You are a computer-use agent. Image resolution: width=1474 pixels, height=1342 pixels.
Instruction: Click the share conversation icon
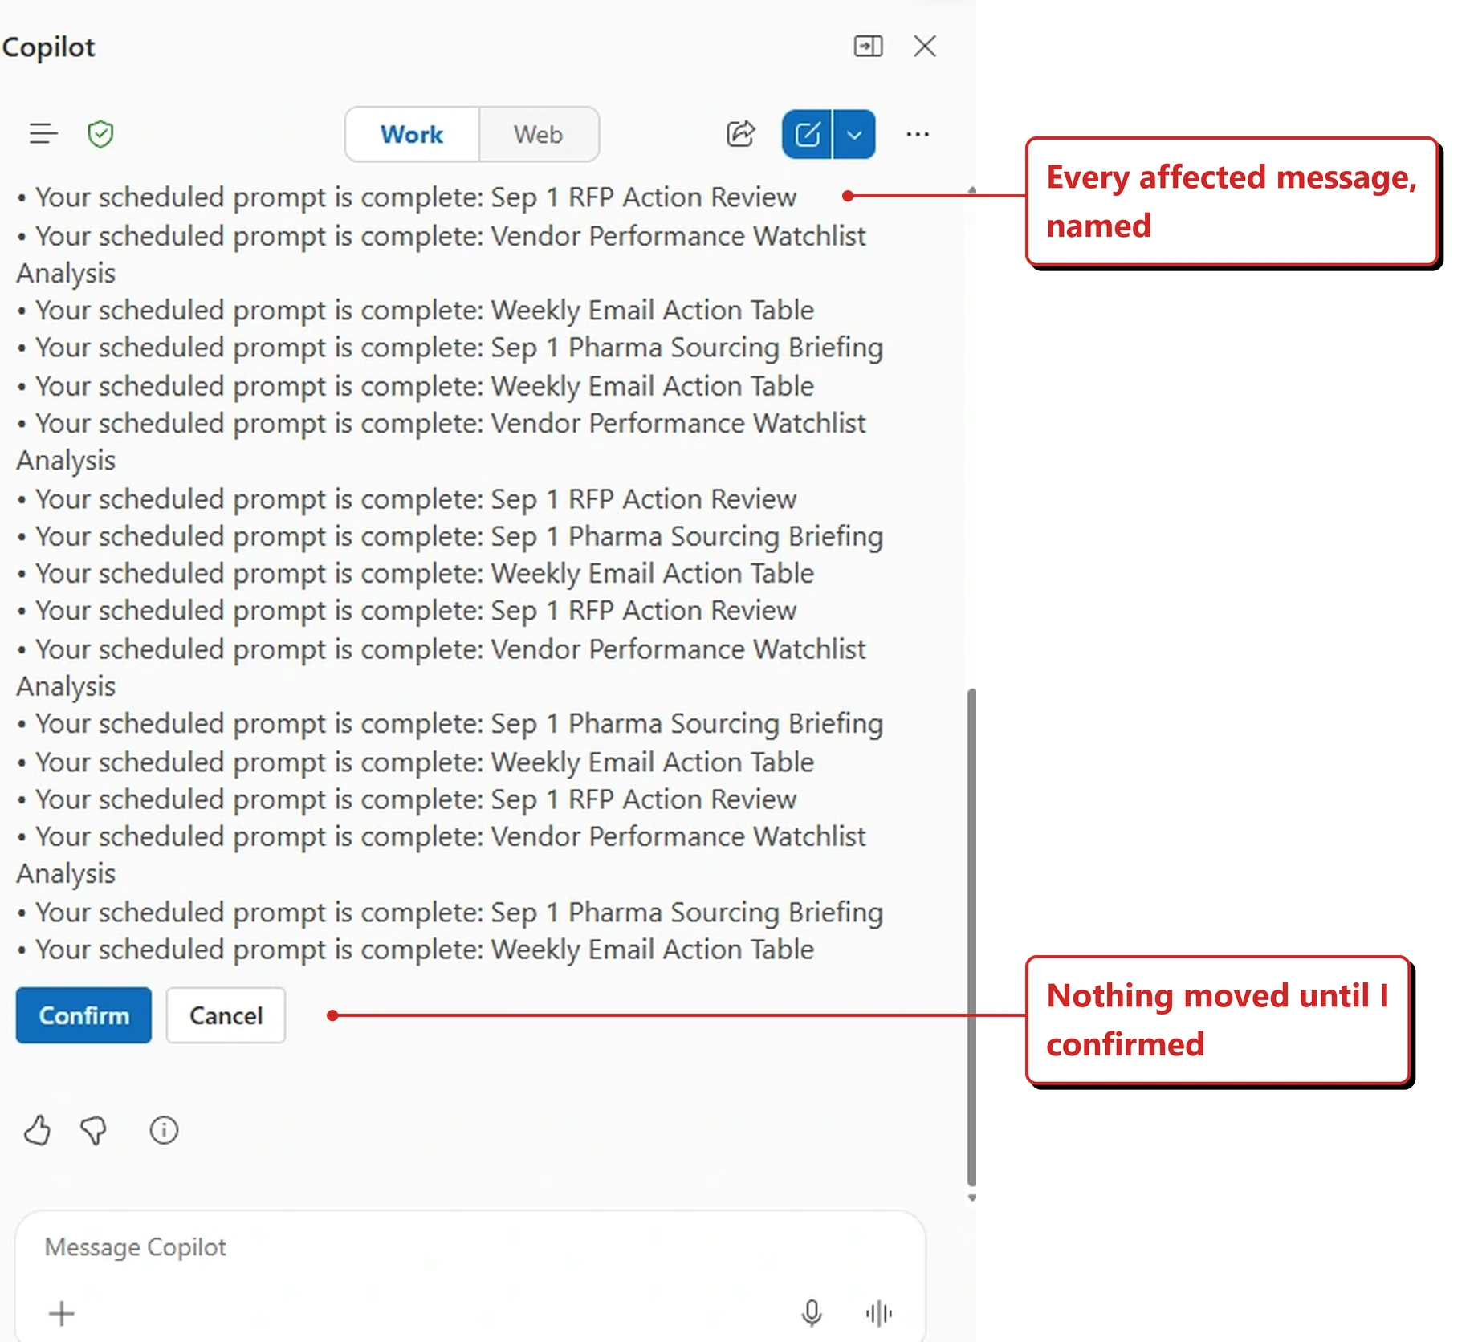740,133
